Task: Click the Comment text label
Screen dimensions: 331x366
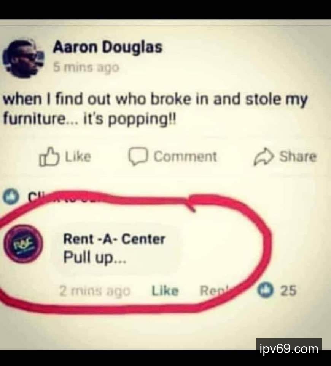Action: click(x=185, y=156)
